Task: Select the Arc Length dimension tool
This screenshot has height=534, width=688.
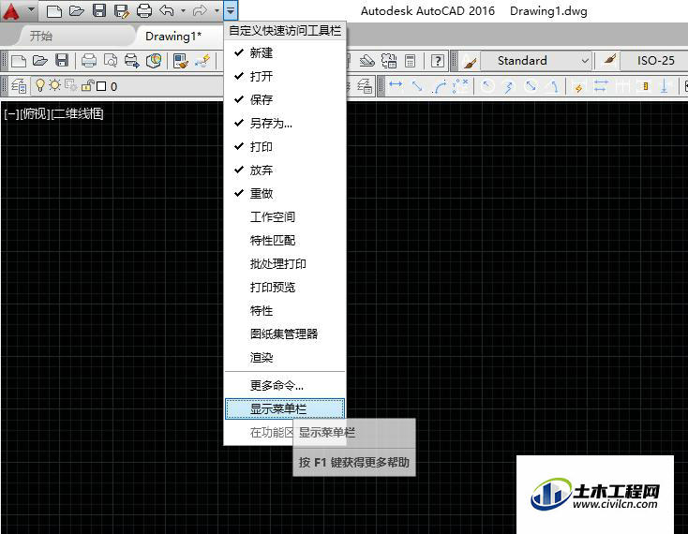Action: (440, 86)
